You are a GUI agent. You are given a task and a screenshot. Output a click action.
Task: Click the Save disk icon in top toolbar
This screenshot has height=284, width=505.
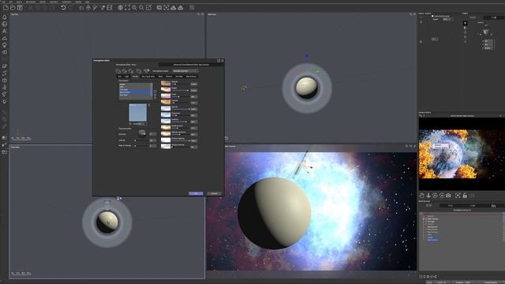point(20,7)
